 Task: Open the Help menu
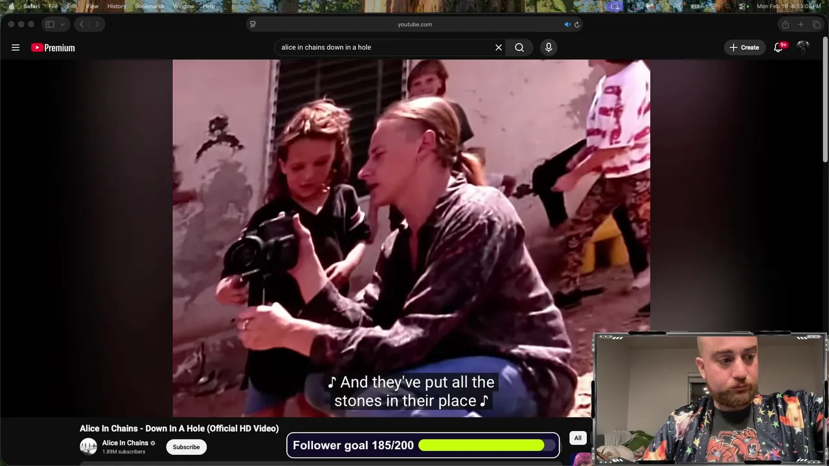(x=209, y=6)
